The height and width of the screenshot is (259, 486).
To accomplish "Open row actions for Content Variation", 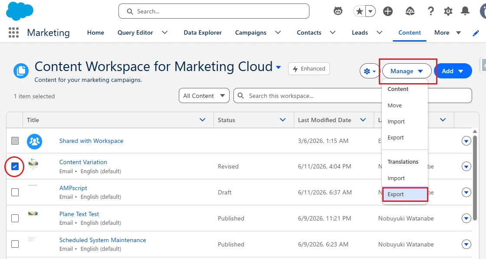I will 466,166.
